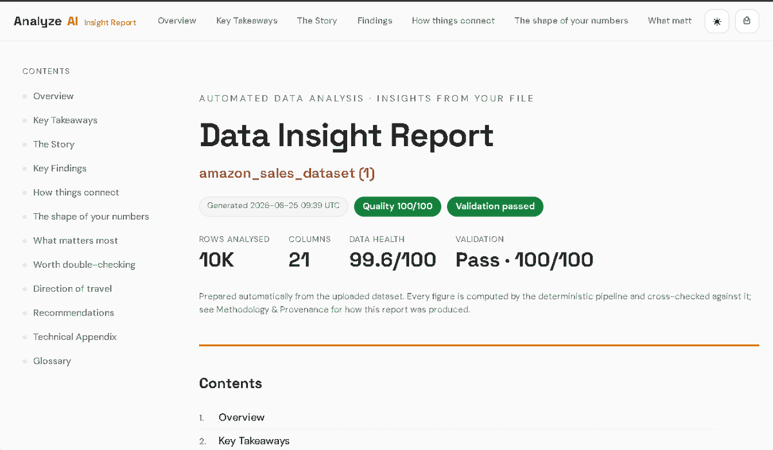Open item 1 Overview in Contents list
This screenshot has height=450, width=773.
(242, 417)
